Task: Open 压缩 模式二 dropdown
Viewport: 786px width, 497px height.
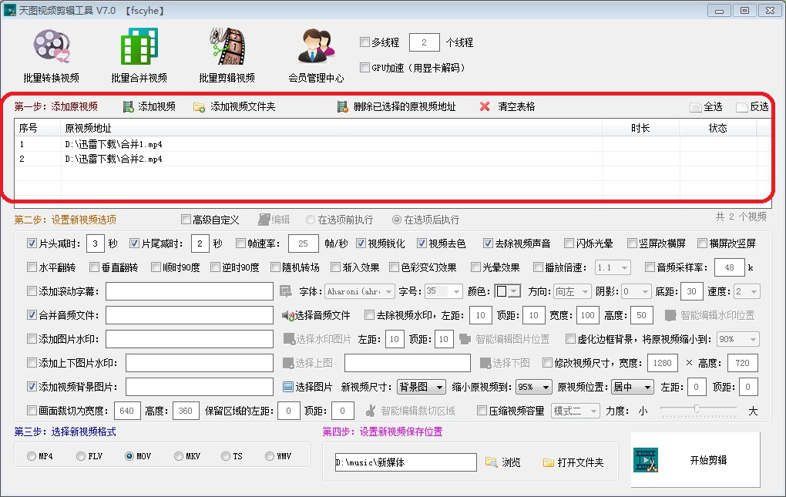Action: (x=575, y=411)
